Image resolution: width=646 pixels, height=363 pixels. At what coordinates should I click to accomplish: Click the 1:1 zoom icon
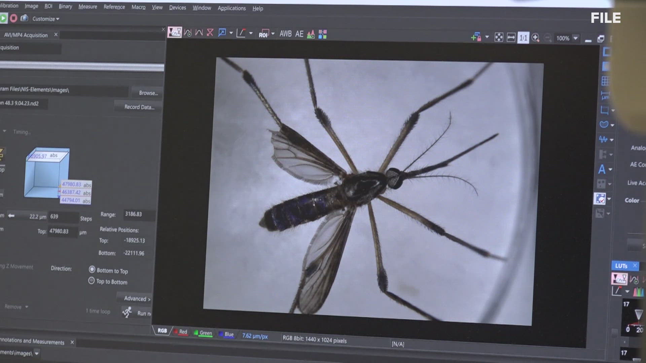point(523,38)
